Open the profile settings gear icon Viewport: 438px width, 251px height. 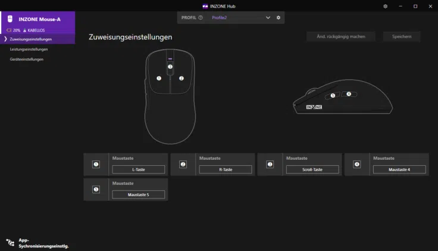(278, 18)
